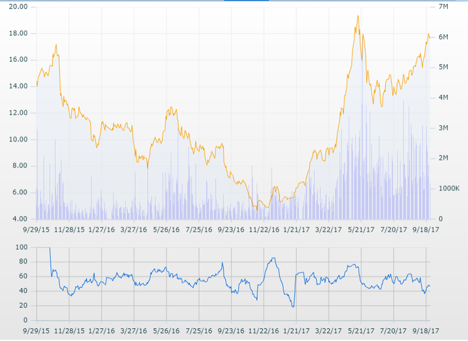Click the 7M volume axis label
The height and width of the screenshot is (341, 468).
[444, 6]
